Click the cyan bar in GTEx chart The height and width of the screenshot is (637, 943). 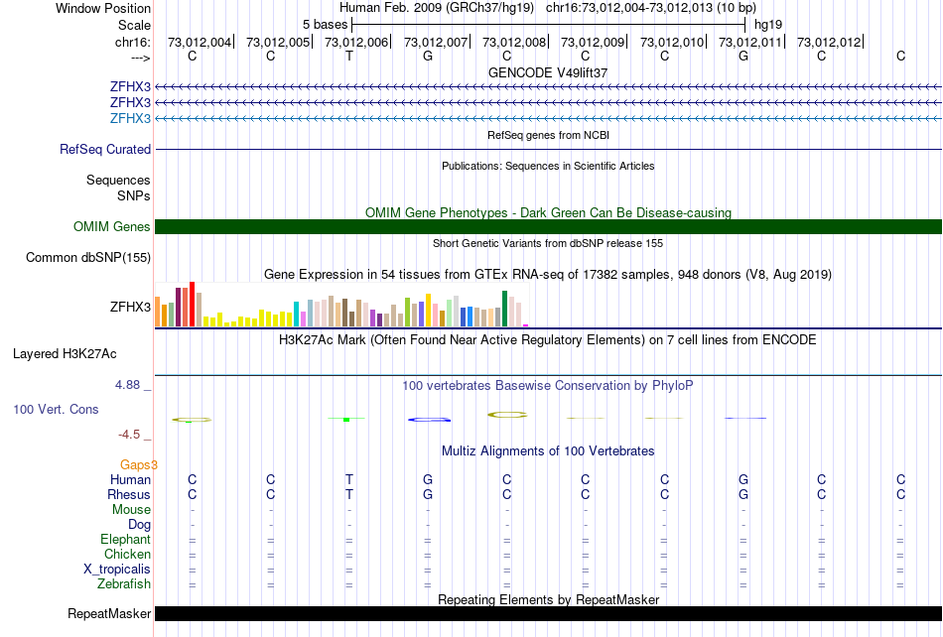[x=296, y=314]
